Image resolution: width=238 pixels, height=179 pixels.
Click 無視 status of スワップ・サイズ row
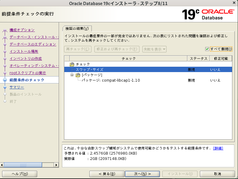[x=191, y=69]
